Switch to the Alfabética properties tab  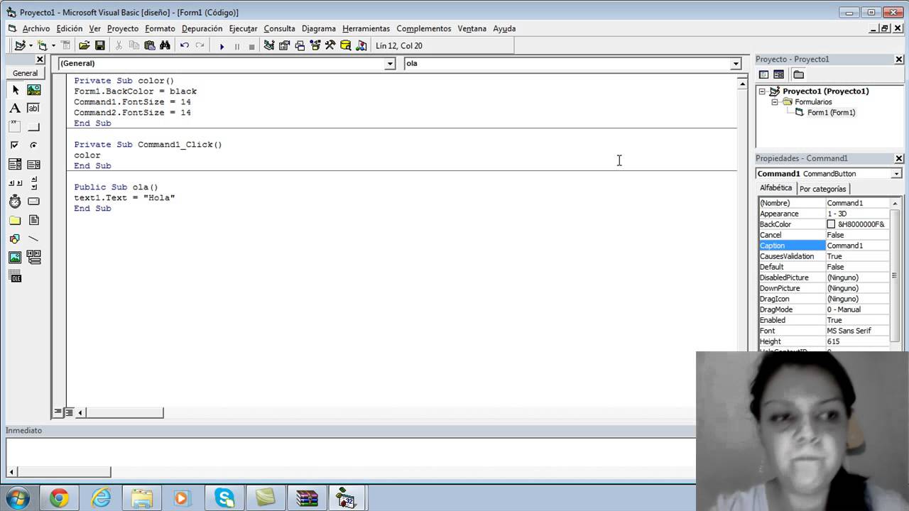(x=775, y=188)
